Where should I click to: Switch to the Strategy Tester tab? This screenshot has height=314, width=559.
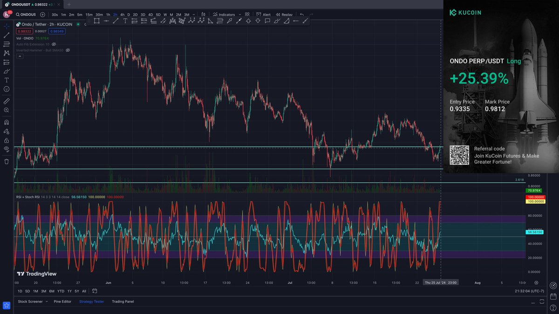point(92,301)
